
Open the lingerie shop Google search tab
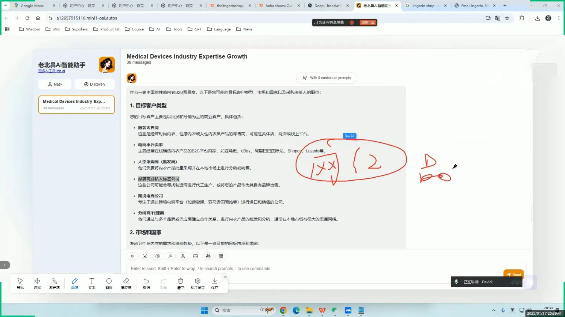(425, 5)
